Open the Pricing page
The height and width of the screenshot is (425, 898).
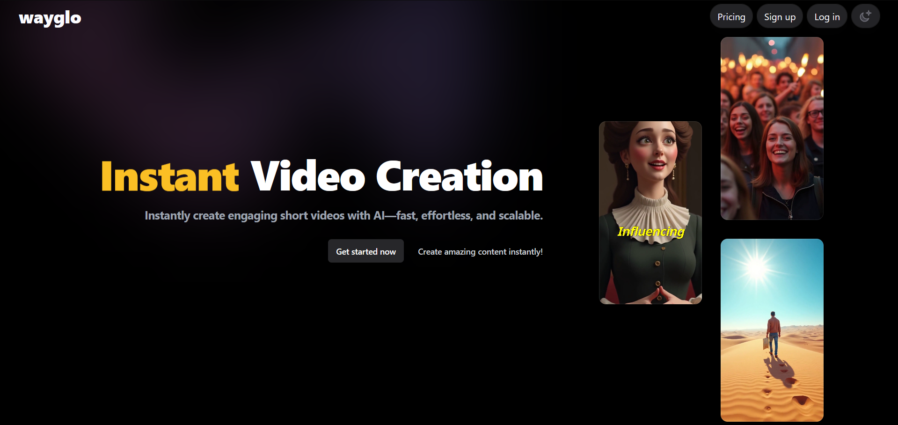click(x=731, y=17)
